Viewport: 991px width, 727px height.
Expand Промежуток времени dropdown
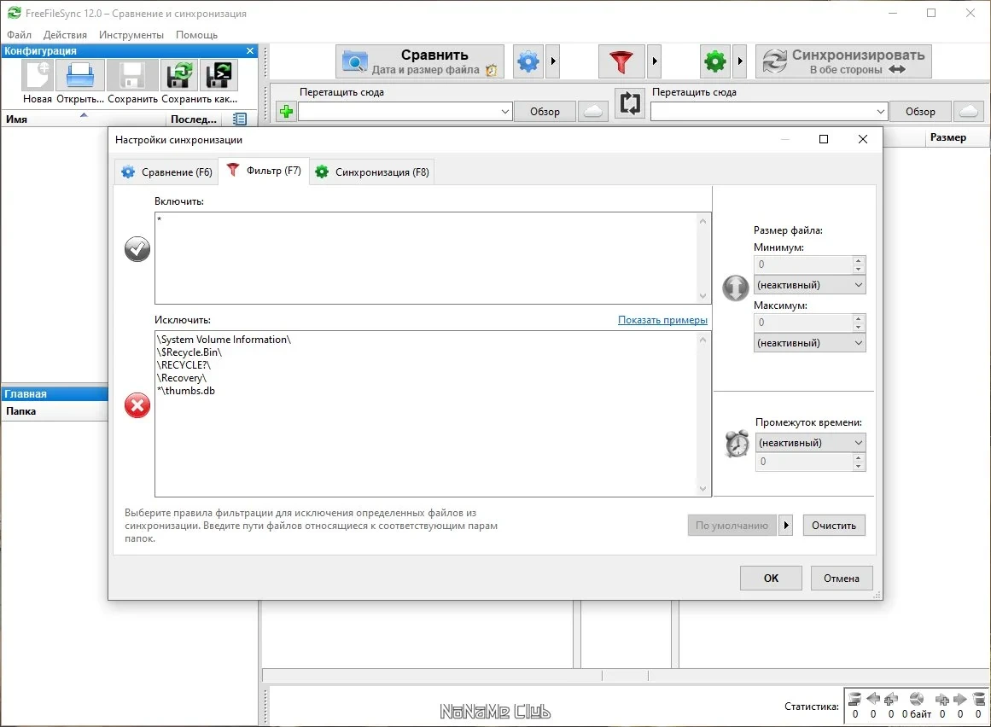809,443
